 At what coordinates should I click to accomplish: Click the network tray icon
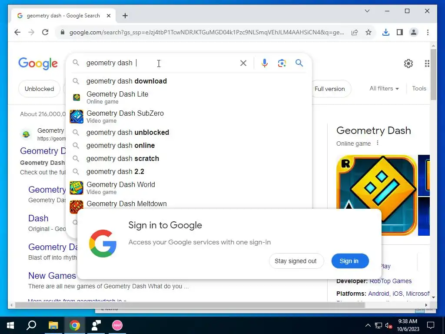(x=378, y=325)
